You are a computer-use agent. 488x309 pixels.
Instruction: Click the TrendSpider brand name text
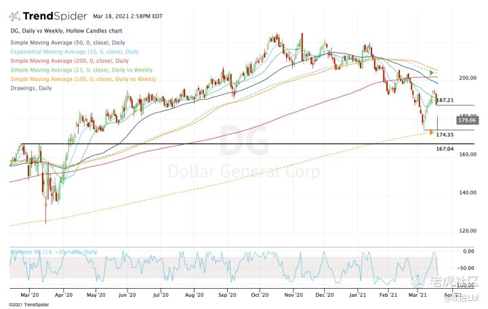55,16
